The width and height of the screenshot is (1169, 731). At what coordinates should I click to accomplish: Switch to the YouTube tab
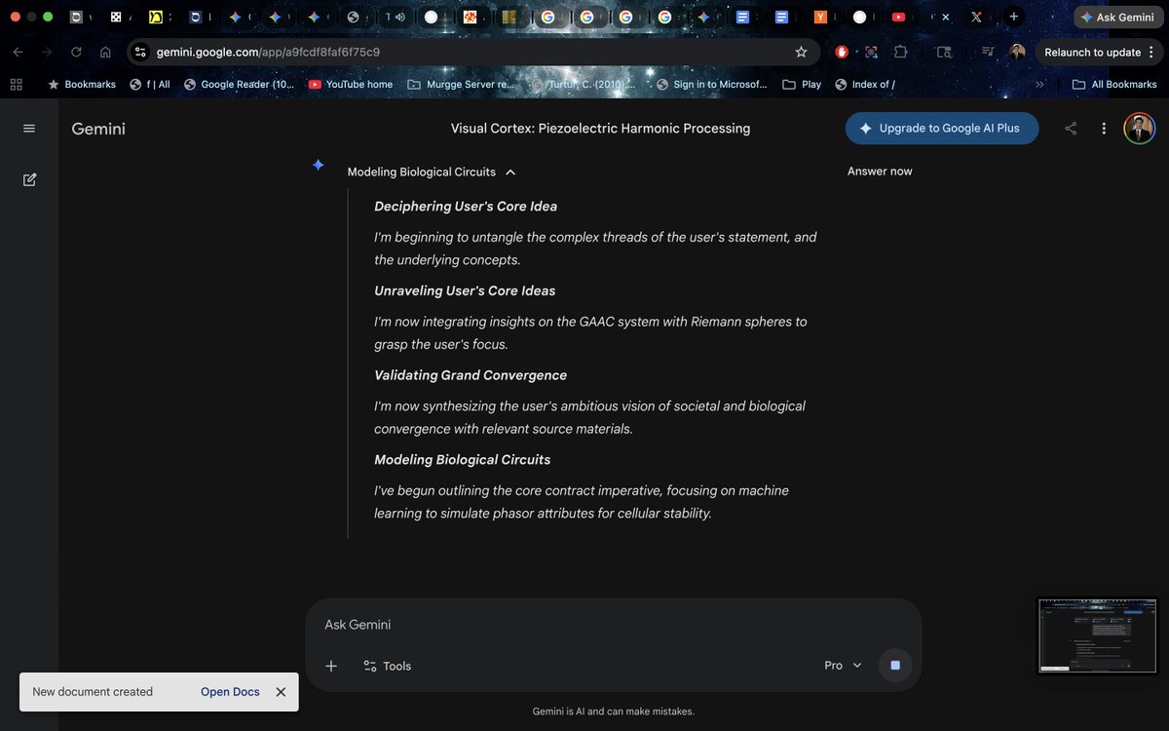898,18
